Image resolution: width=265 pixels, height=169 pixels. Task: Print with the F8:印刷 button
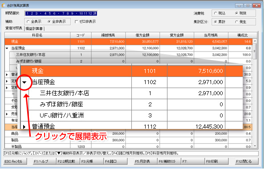click(216, 161)
